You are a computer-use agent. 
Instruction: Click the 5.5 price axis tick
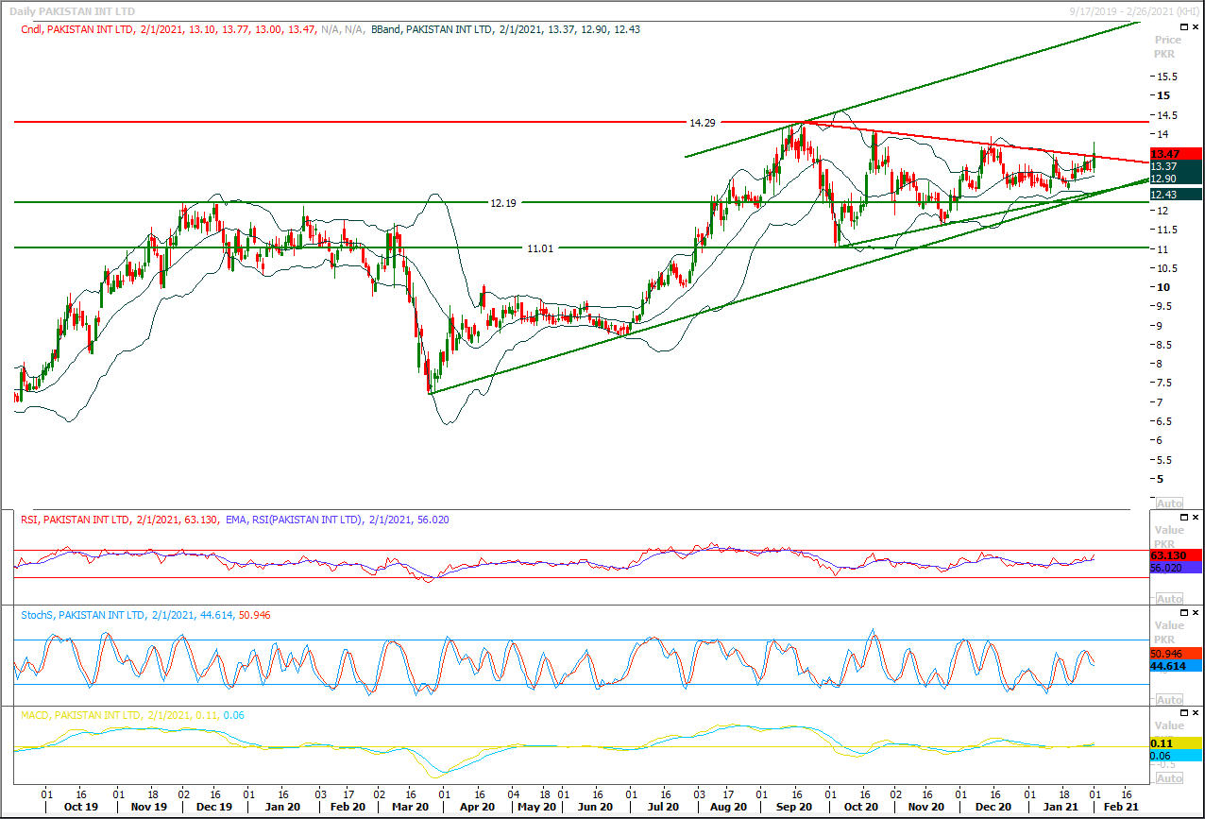tap(1163, 459)
